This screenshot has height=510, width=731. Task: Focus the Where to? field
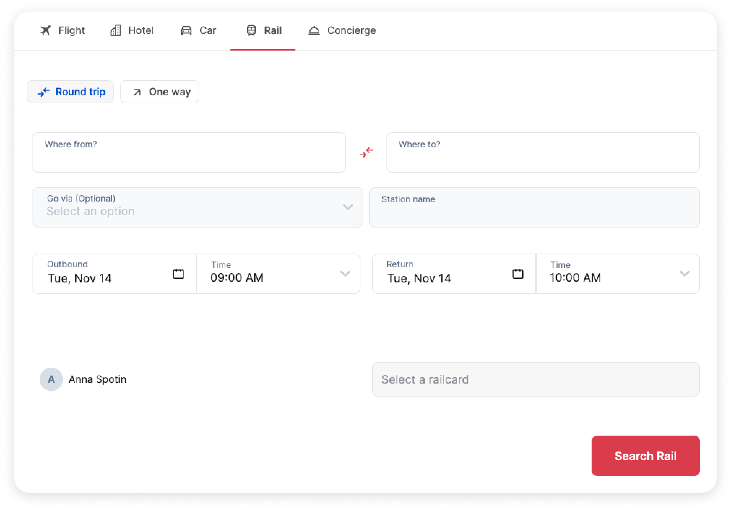click(x=543, y=152)
